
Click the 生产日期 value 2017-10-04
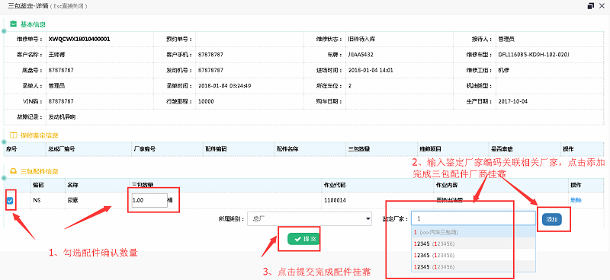tap(512, 101)
